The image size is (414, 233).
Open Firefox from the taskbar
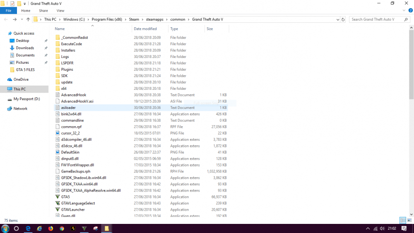[x=51, y=228]
